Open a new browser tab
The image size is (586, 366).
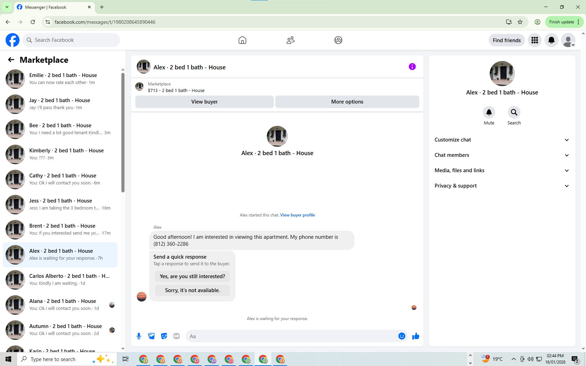tap(102, 7)
